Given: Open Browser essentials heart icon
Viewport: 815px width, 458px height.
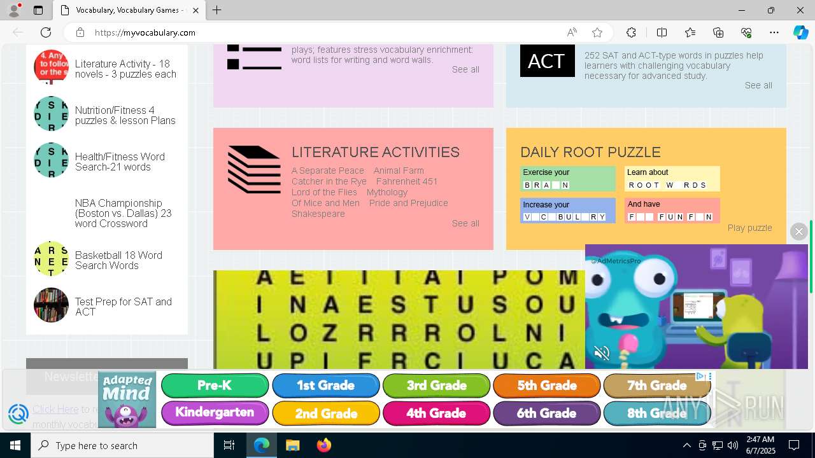Looking at the screenshot, I should coord(746,32).
